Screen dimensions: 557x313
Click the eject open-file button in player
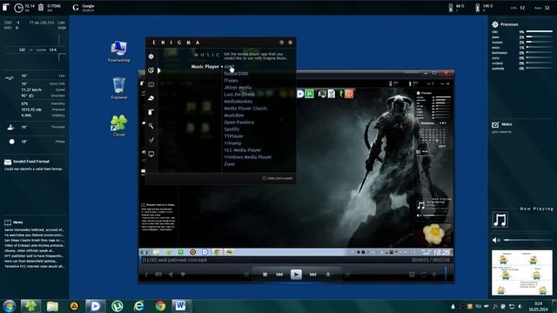[x=328, y=275]
